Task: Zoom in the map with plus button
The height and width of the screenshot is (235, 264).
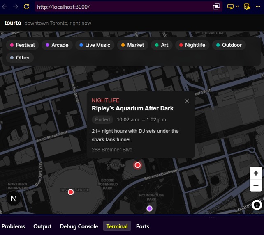Action: (x=256, y=173)
